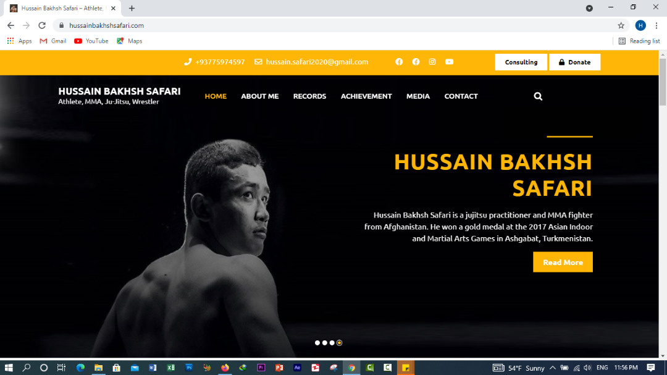Viewport: 667px width, 375px height.
Task: Click the page vertical scrollbar thumb
Action: pos(663,82)
